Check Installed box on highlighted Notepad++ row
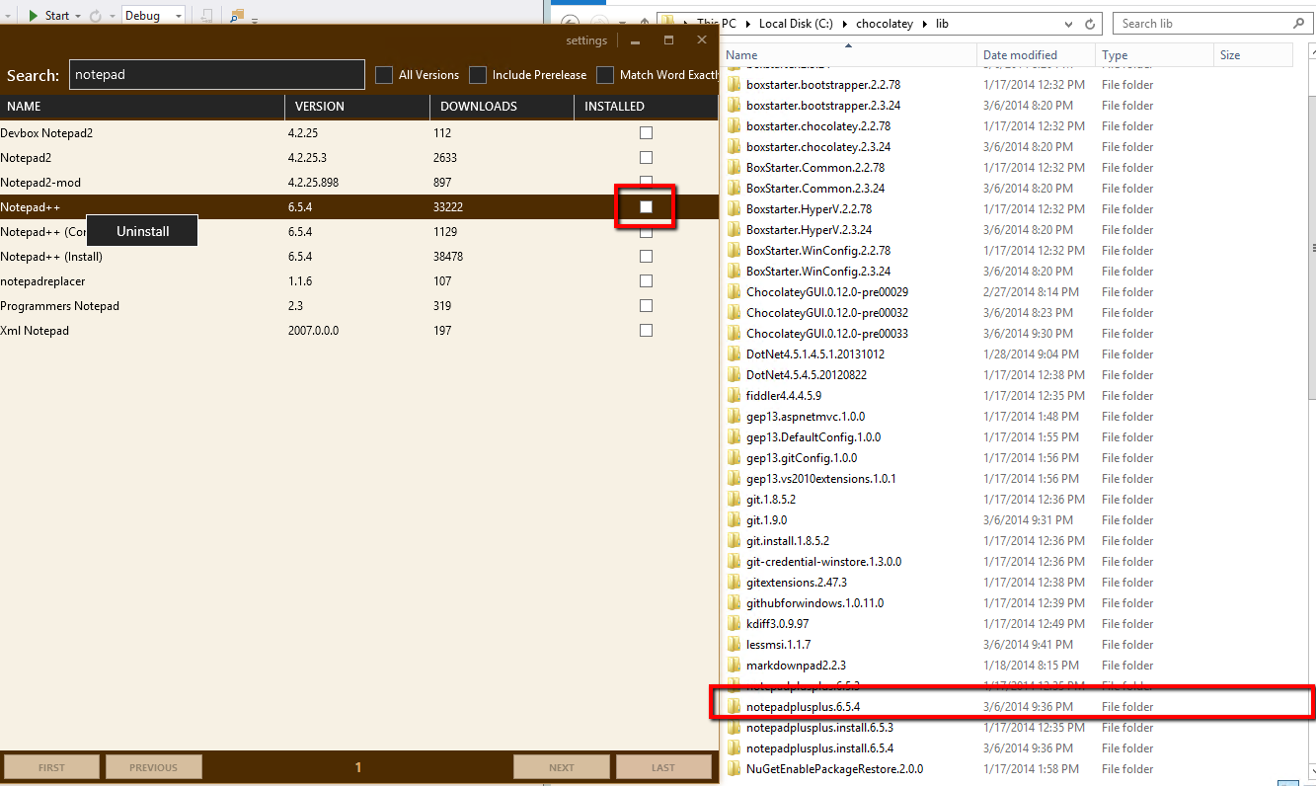1316x786 pixels. [646, 207]
